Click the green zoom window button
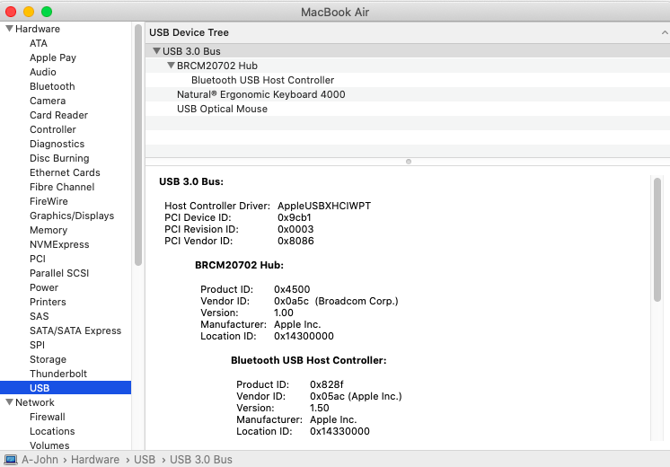This screenshot has height=467, width=670. (47, 12)
